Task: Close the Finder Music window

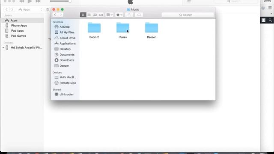Action: point(54,9)
